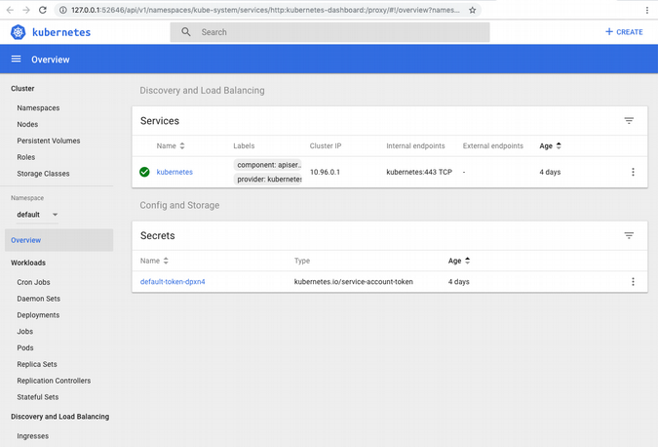
Task: Click the Labels column header
Action: 244,145
